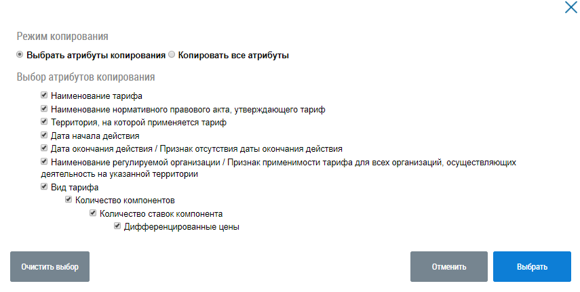
Task: Click the 'Очистить выбор' button
Action: pos(50,266)
